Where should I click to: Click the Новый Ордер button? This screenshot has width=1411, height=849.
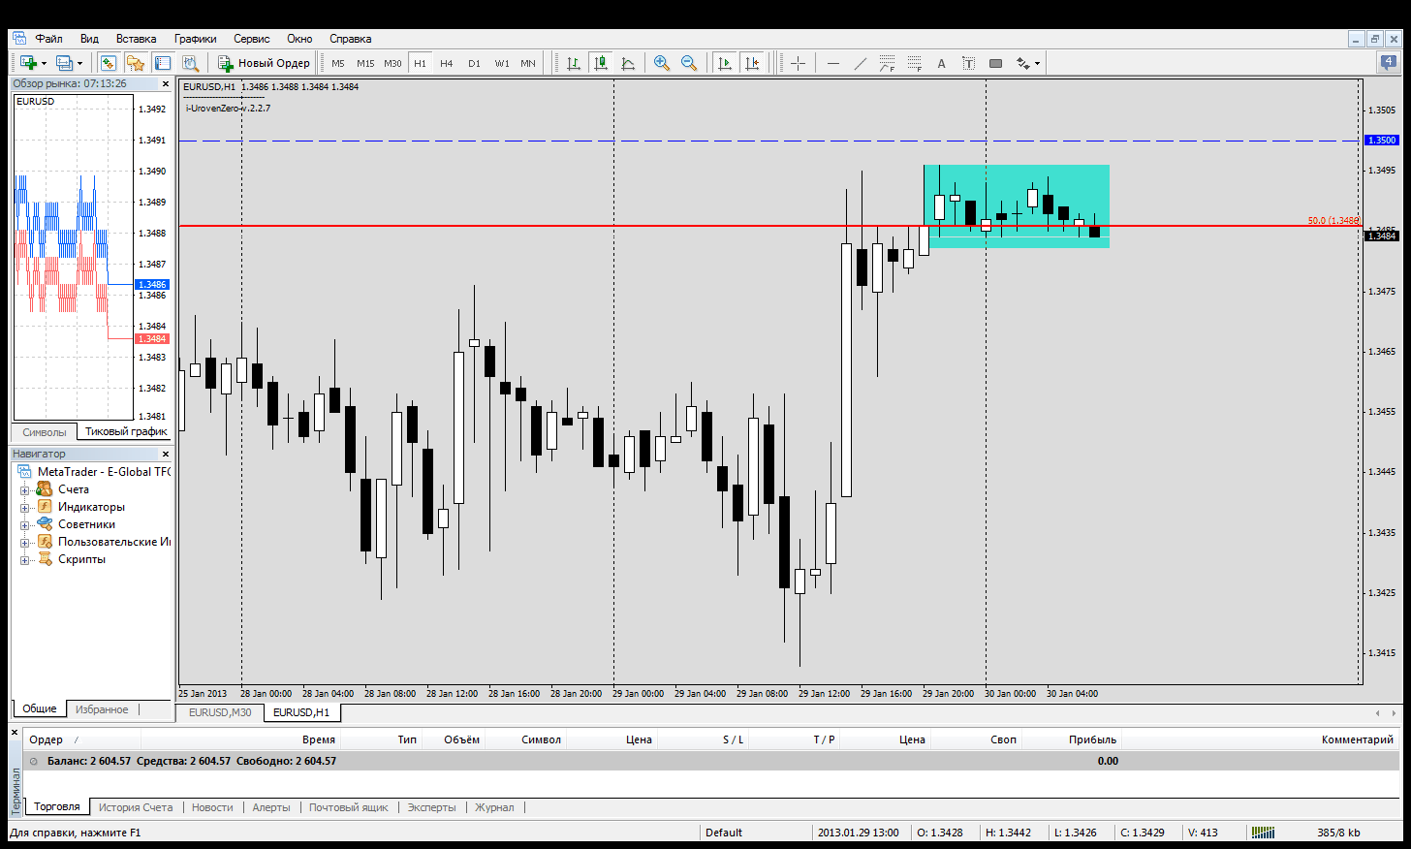pyautogui.click(x=264, y=63)
